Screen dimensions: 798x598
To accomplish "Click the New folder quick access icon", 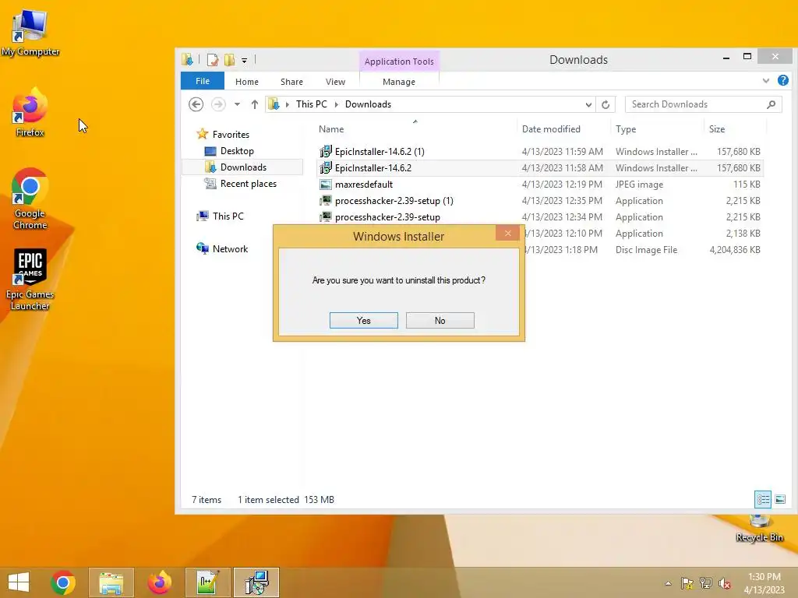I will (230, 60).
